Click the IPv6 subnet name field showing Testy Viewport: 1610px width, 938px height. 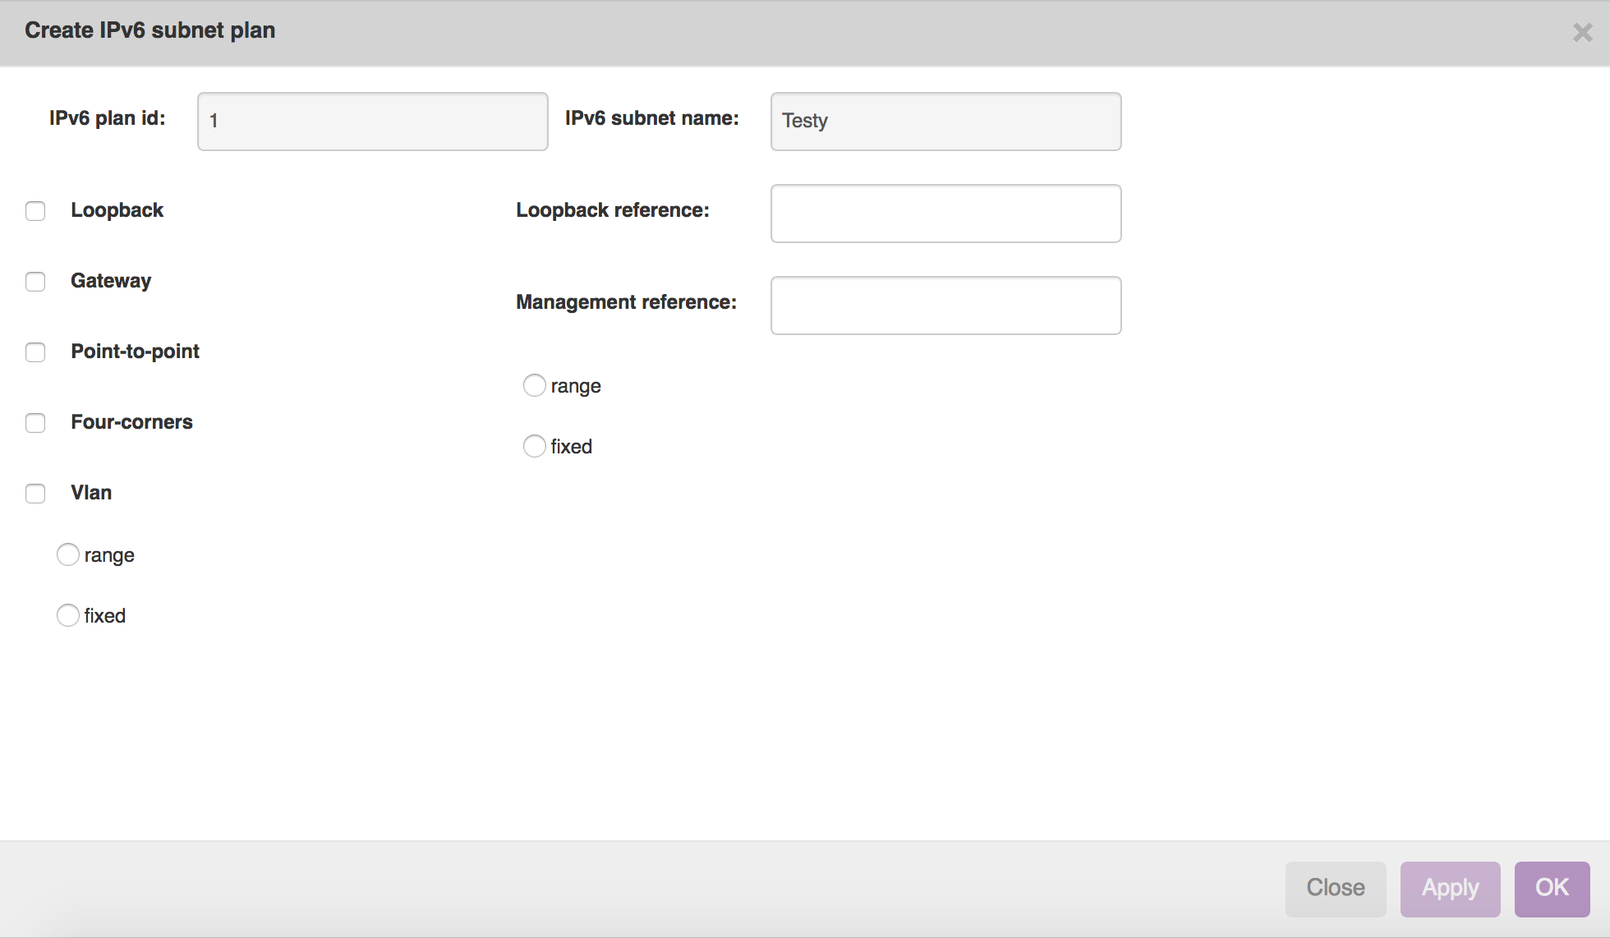[x=945, y=122]
